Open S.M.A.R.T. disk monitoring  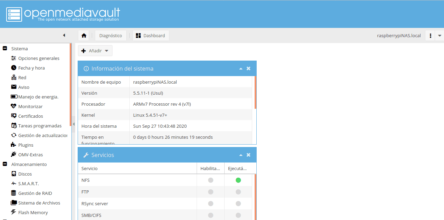[x=28, y=184]
